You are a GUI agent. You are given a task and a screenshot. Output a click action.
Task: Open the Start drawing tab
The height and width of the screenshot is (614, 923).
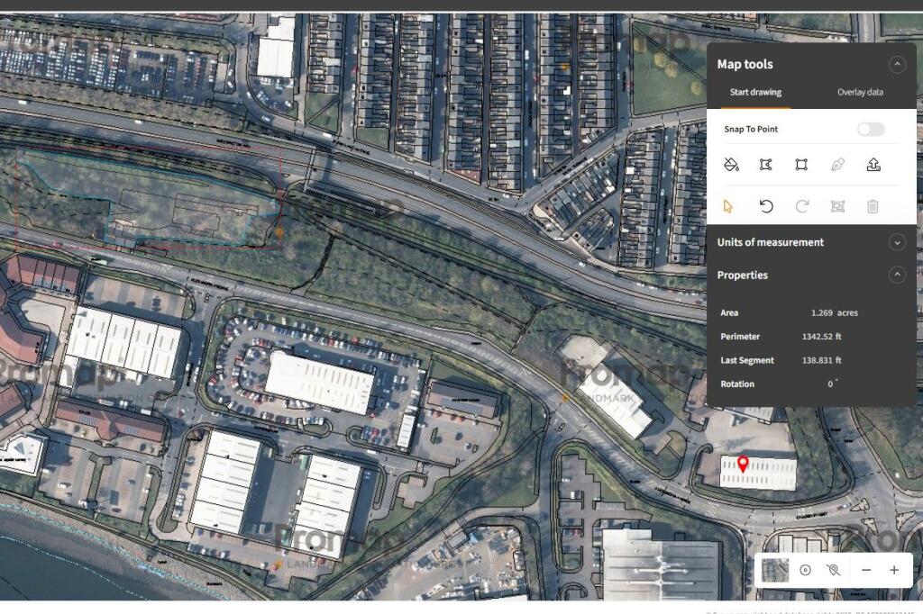click(755, 92)
